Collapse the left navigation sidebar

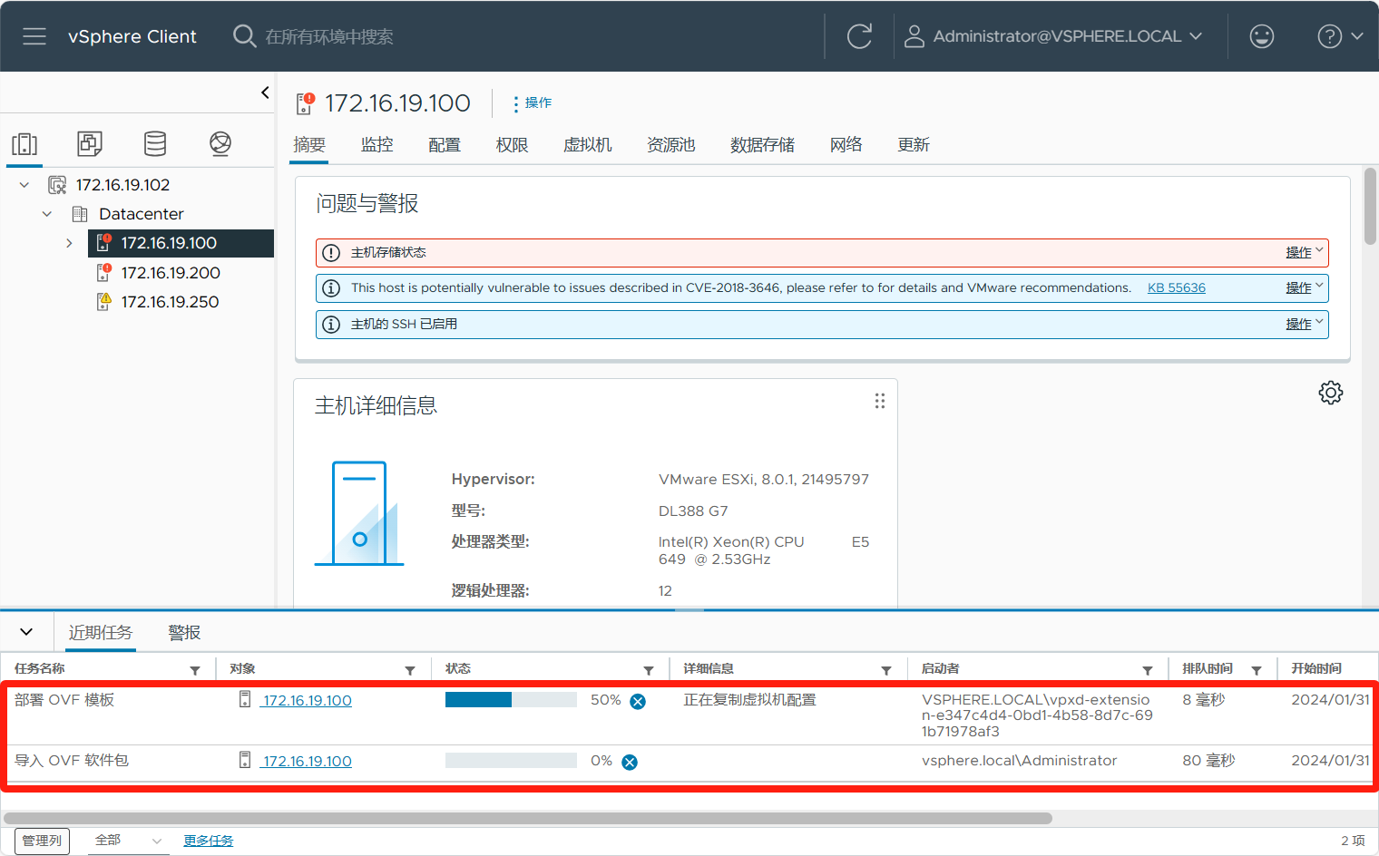(265, 92)
